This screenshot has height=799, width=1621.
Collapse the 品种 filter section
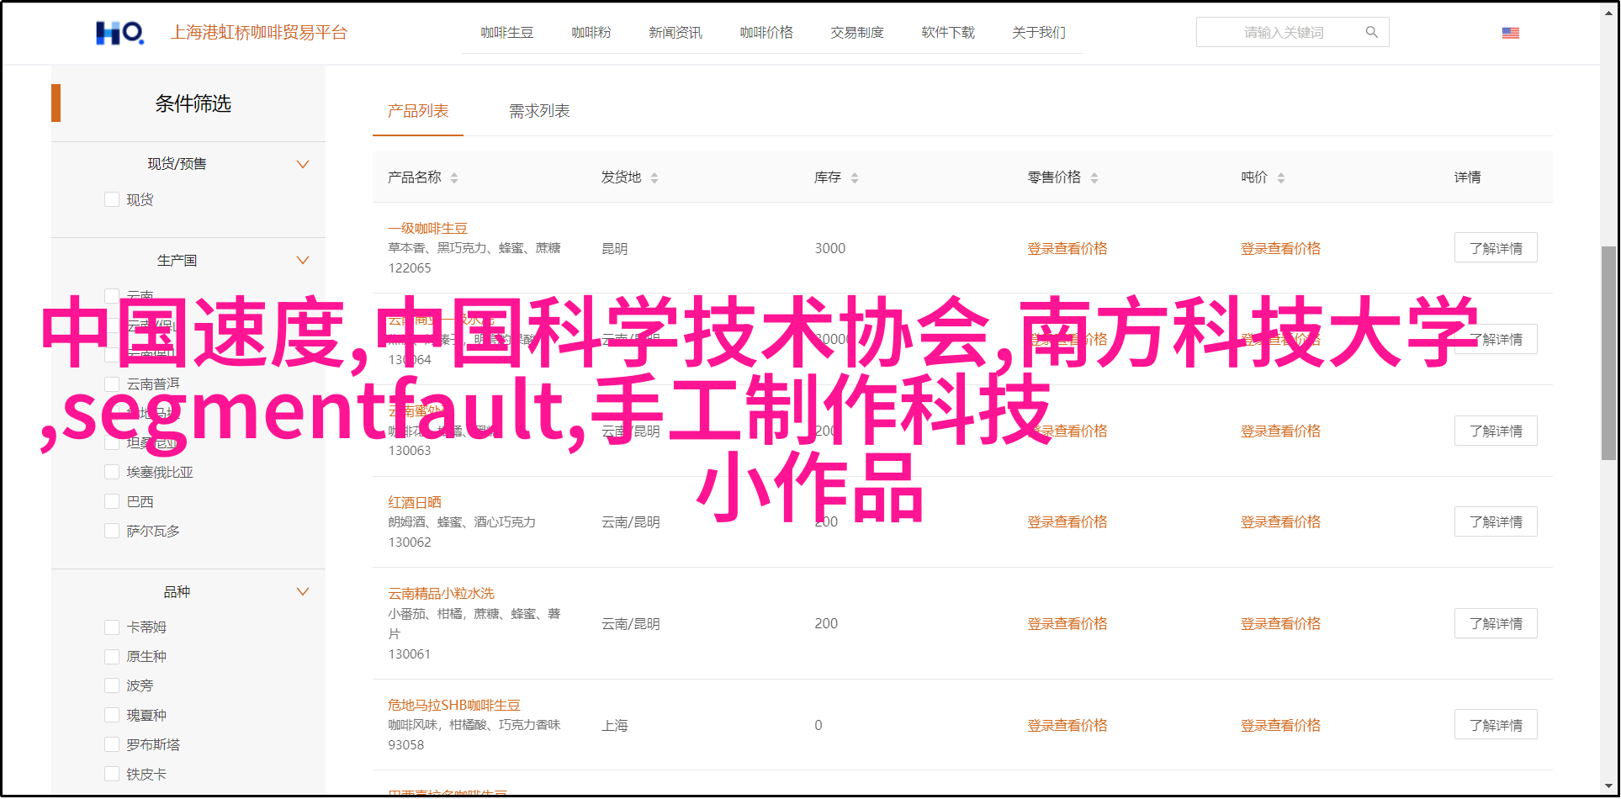pos(303,591)
